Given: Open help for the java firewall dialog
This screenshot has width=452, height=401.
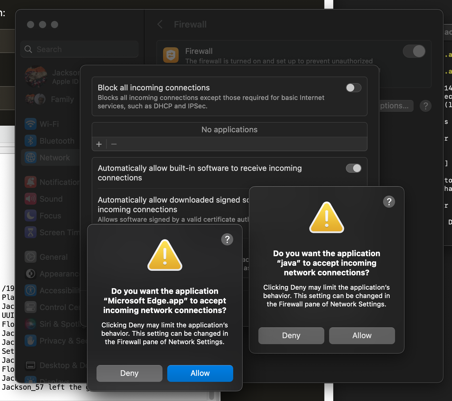Looking at the screenshot, I should (389, 202).
